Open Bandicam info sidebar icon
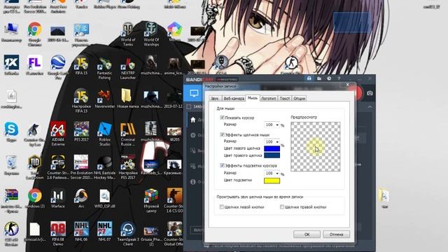 tap(193, 182)
